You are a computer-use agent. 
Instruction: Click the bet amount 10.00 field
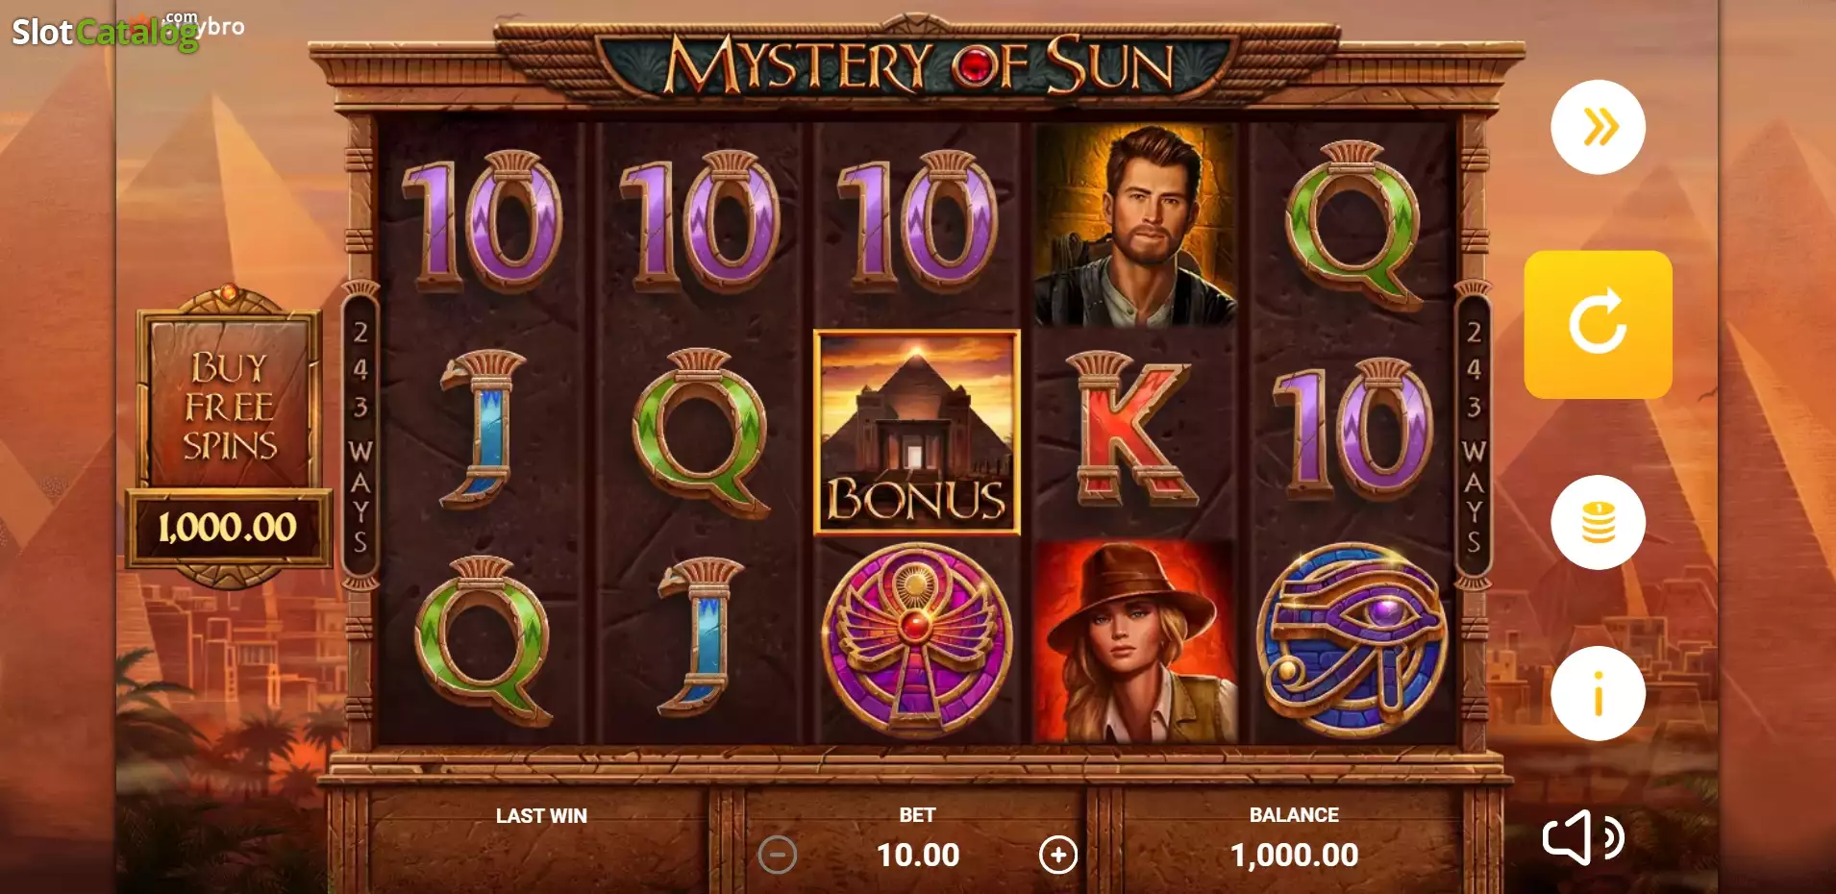[918, 855]
